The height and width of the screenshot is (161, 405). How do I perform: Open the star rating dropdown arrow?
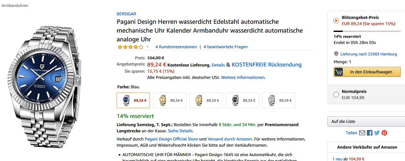point(148,47)
